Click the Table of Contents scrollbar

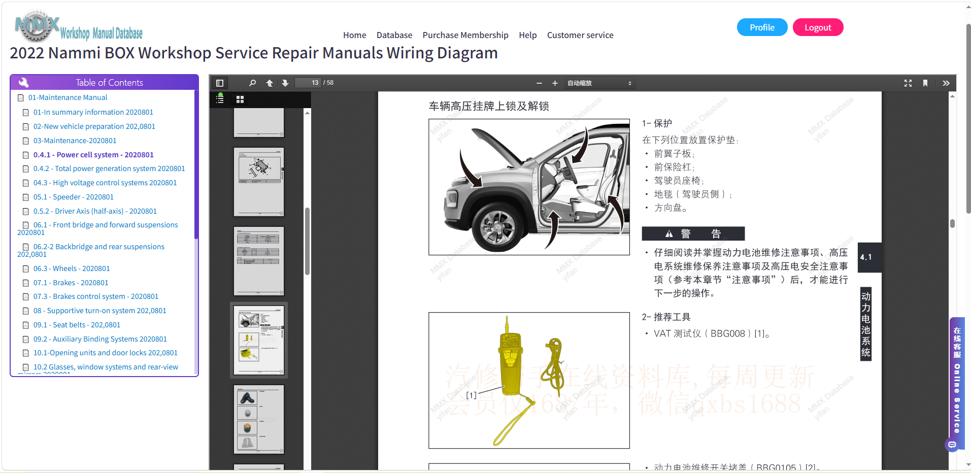[196, 164]
